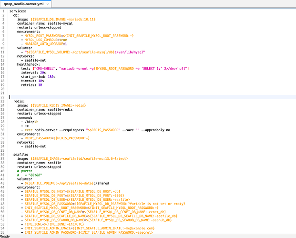Click the SEAFILE_MYSQL_DB_USER entry
The width and height of the screenshot is (296, 238).
point(77,200)
